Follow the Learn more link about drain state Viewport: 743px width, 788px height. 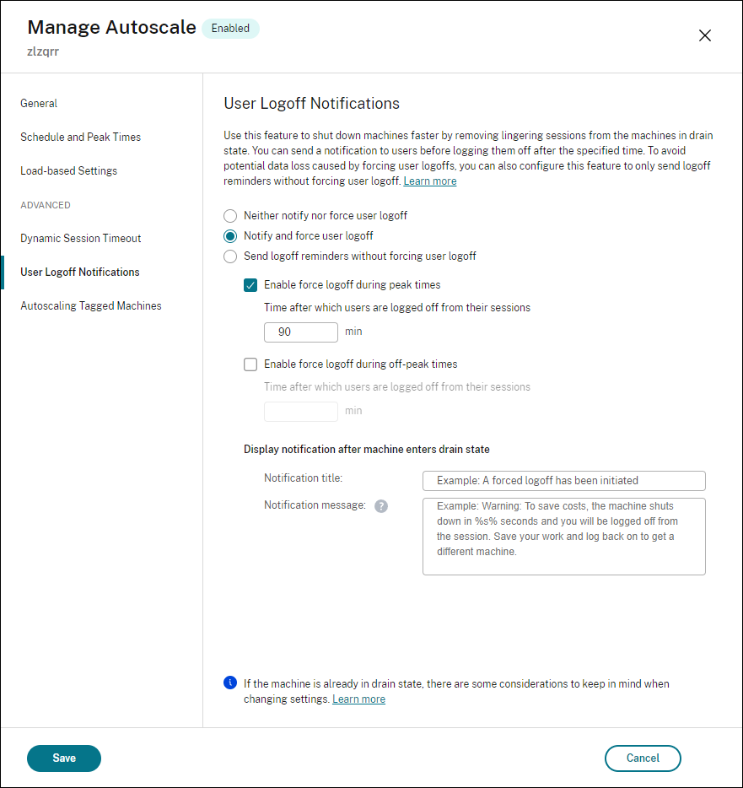[x=358, y=699]
